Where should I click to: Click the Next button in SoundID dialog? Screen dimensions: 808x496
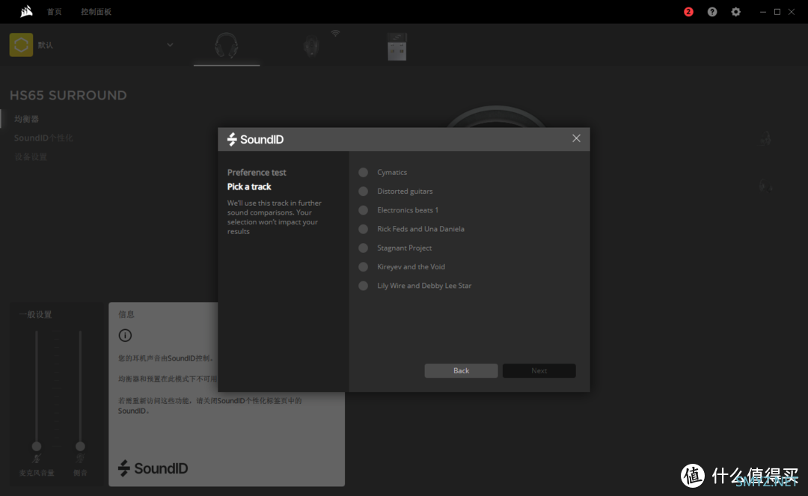pos(539,371)
